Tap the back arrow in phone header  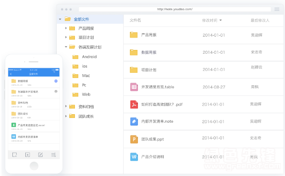click(x=11, y=74)
